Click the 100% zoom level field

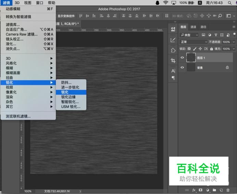pos(28,191)
